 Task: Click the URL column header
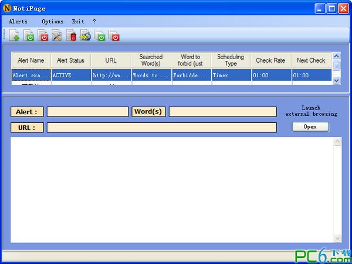(111, 60)
